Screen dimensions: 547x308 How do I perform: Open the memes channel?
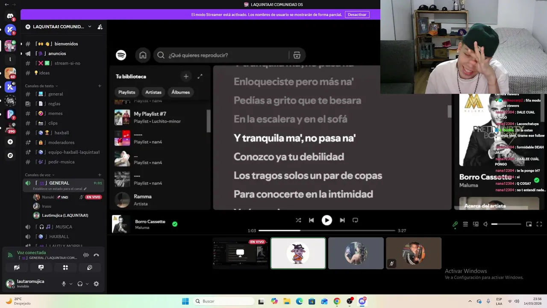coord(64,113)
